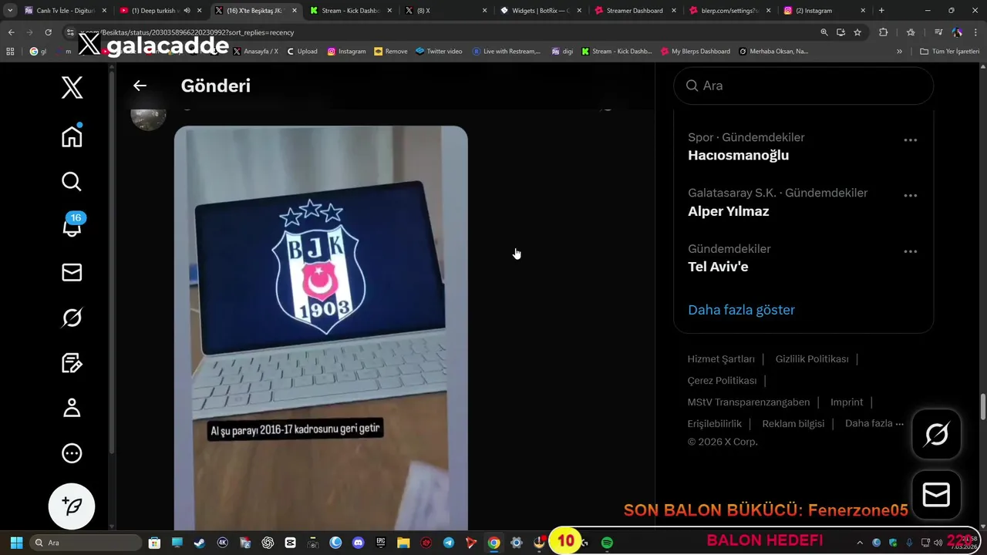Compose a new post with feather button

(x=72, y=506)
